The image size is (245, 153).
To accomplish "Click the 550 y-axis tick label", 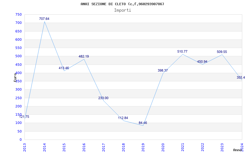I will point(18,48).
